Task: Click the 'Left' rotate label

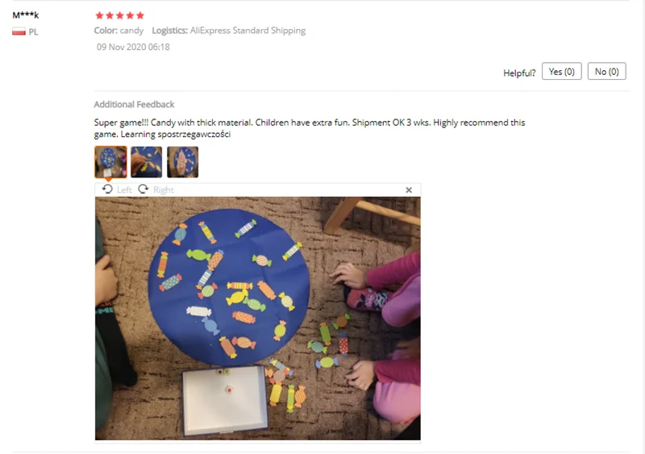Action: [x=124, y=190]
